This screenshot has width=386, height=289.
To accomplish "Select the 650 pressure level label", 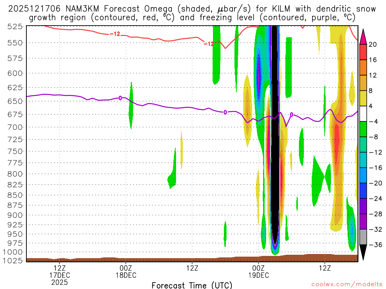I will coord(15,101).
